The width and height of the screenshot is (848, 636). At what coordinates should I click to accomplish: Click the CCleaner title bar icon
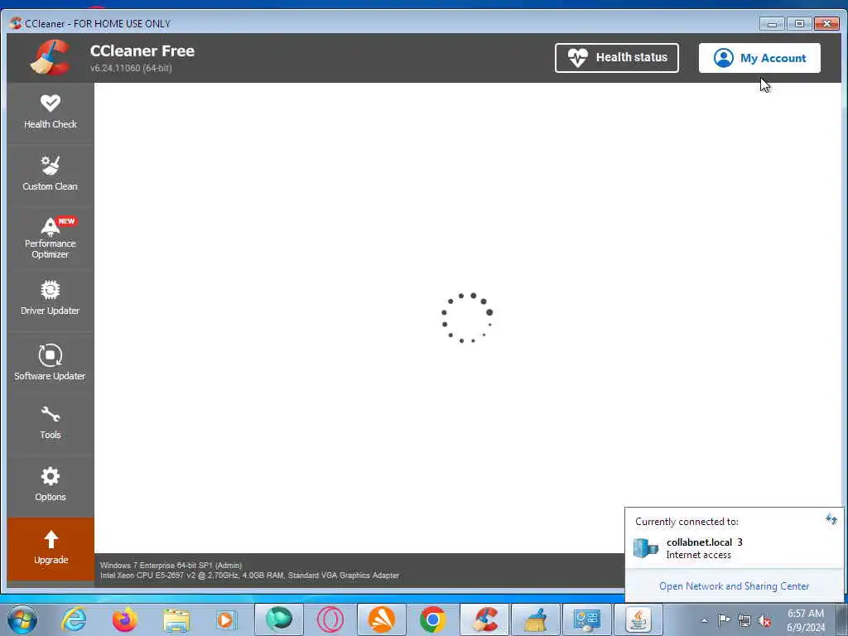click(x=16, y=23)
